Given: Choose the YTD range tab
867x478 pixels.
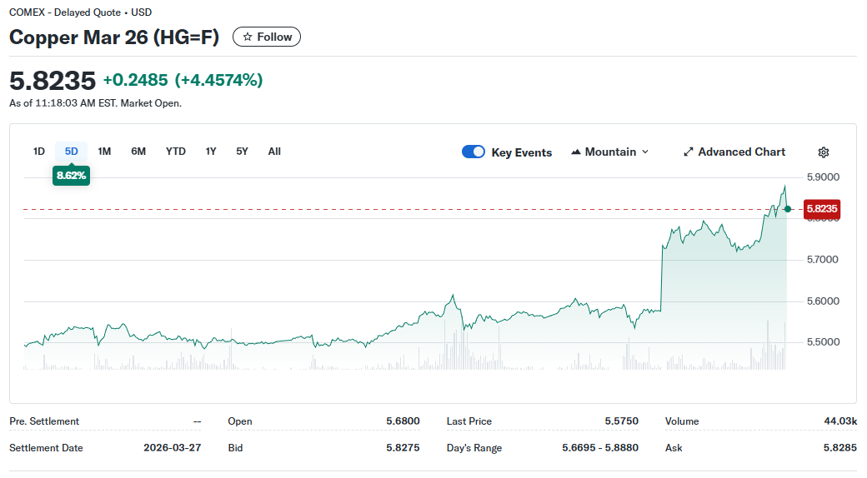Looking at the screenshot, I should tap(176, 152).
